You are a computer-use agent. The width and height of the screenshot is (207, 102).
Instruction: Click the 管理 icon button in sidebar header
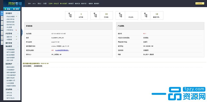point(16,9)
